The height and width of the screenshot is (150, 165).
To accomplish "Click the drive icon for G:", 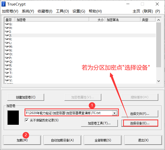I will [7, 24].
